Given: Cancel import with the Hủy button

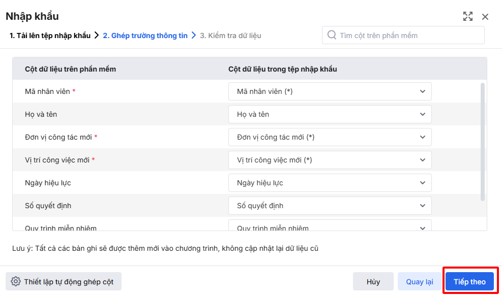Looking at the screenshot, I should click(373, 282).
